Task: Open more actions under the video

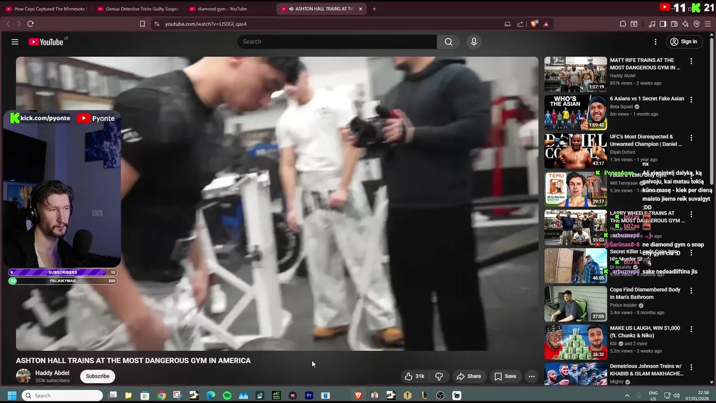Action: click(x=531, y=376)
